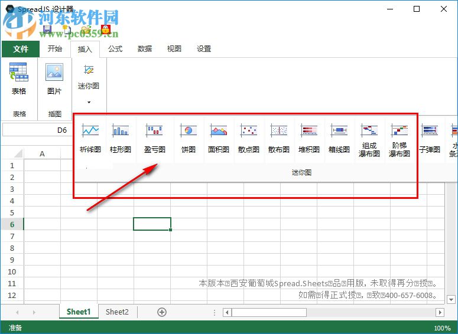The height and width of the screenshot is (334, 458).
Task: Choose the 散点图 scatter sparkline
Action: [249, 139]
